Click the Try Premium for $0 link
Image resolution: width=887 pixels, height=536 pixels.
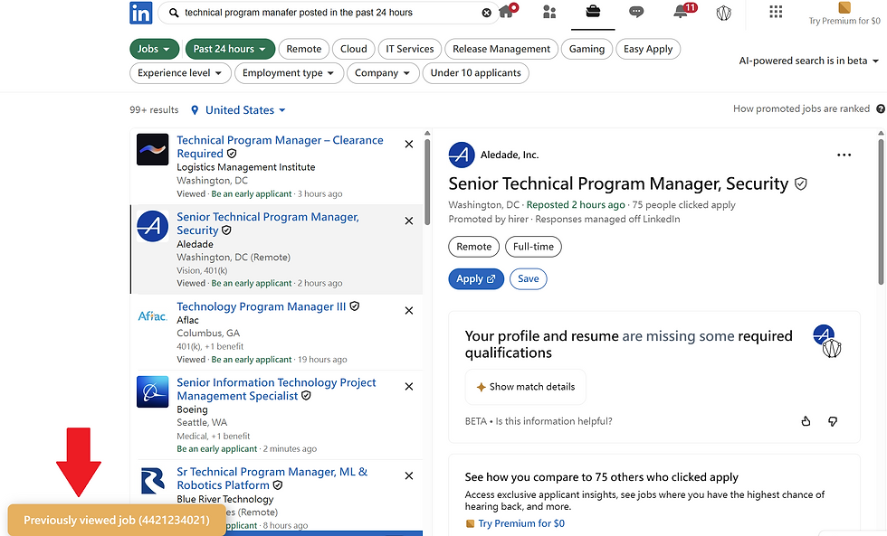coord(521,523)
